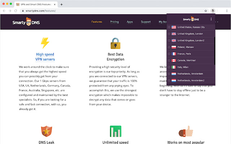Follow the High speed VPN servers link
This screenshot has height=144, width=231.
[45, 57]
